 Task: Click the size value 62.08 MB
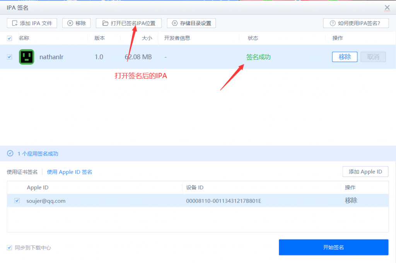tap(138, 57)
